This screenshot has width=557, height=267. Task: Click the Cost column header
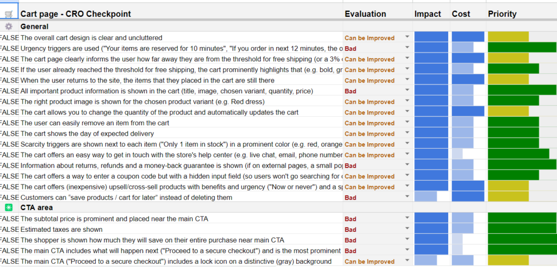[x=461, y=14]
